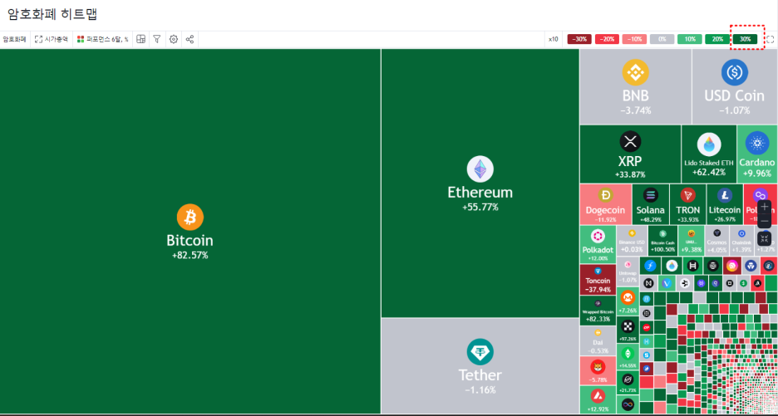Click BNB's −3.74% value
This screenshot has width=778, height=416.
pos(636,110)
